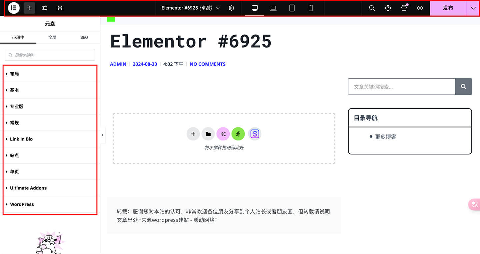The width and height of the screenshot is (480, 254).
Task: Click the add element plus icon in top bar
Action: (x=29, y=8)
